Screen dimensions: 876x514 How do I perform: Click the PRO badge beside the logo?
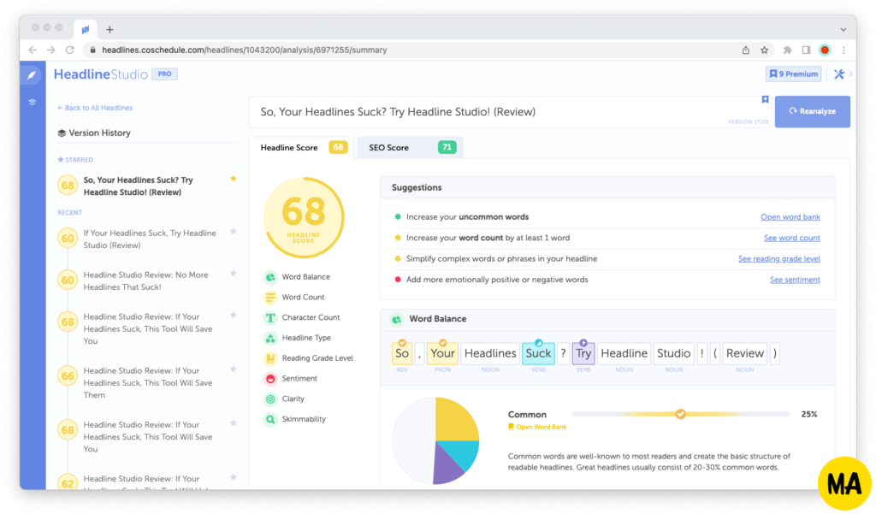pos(165,74)
